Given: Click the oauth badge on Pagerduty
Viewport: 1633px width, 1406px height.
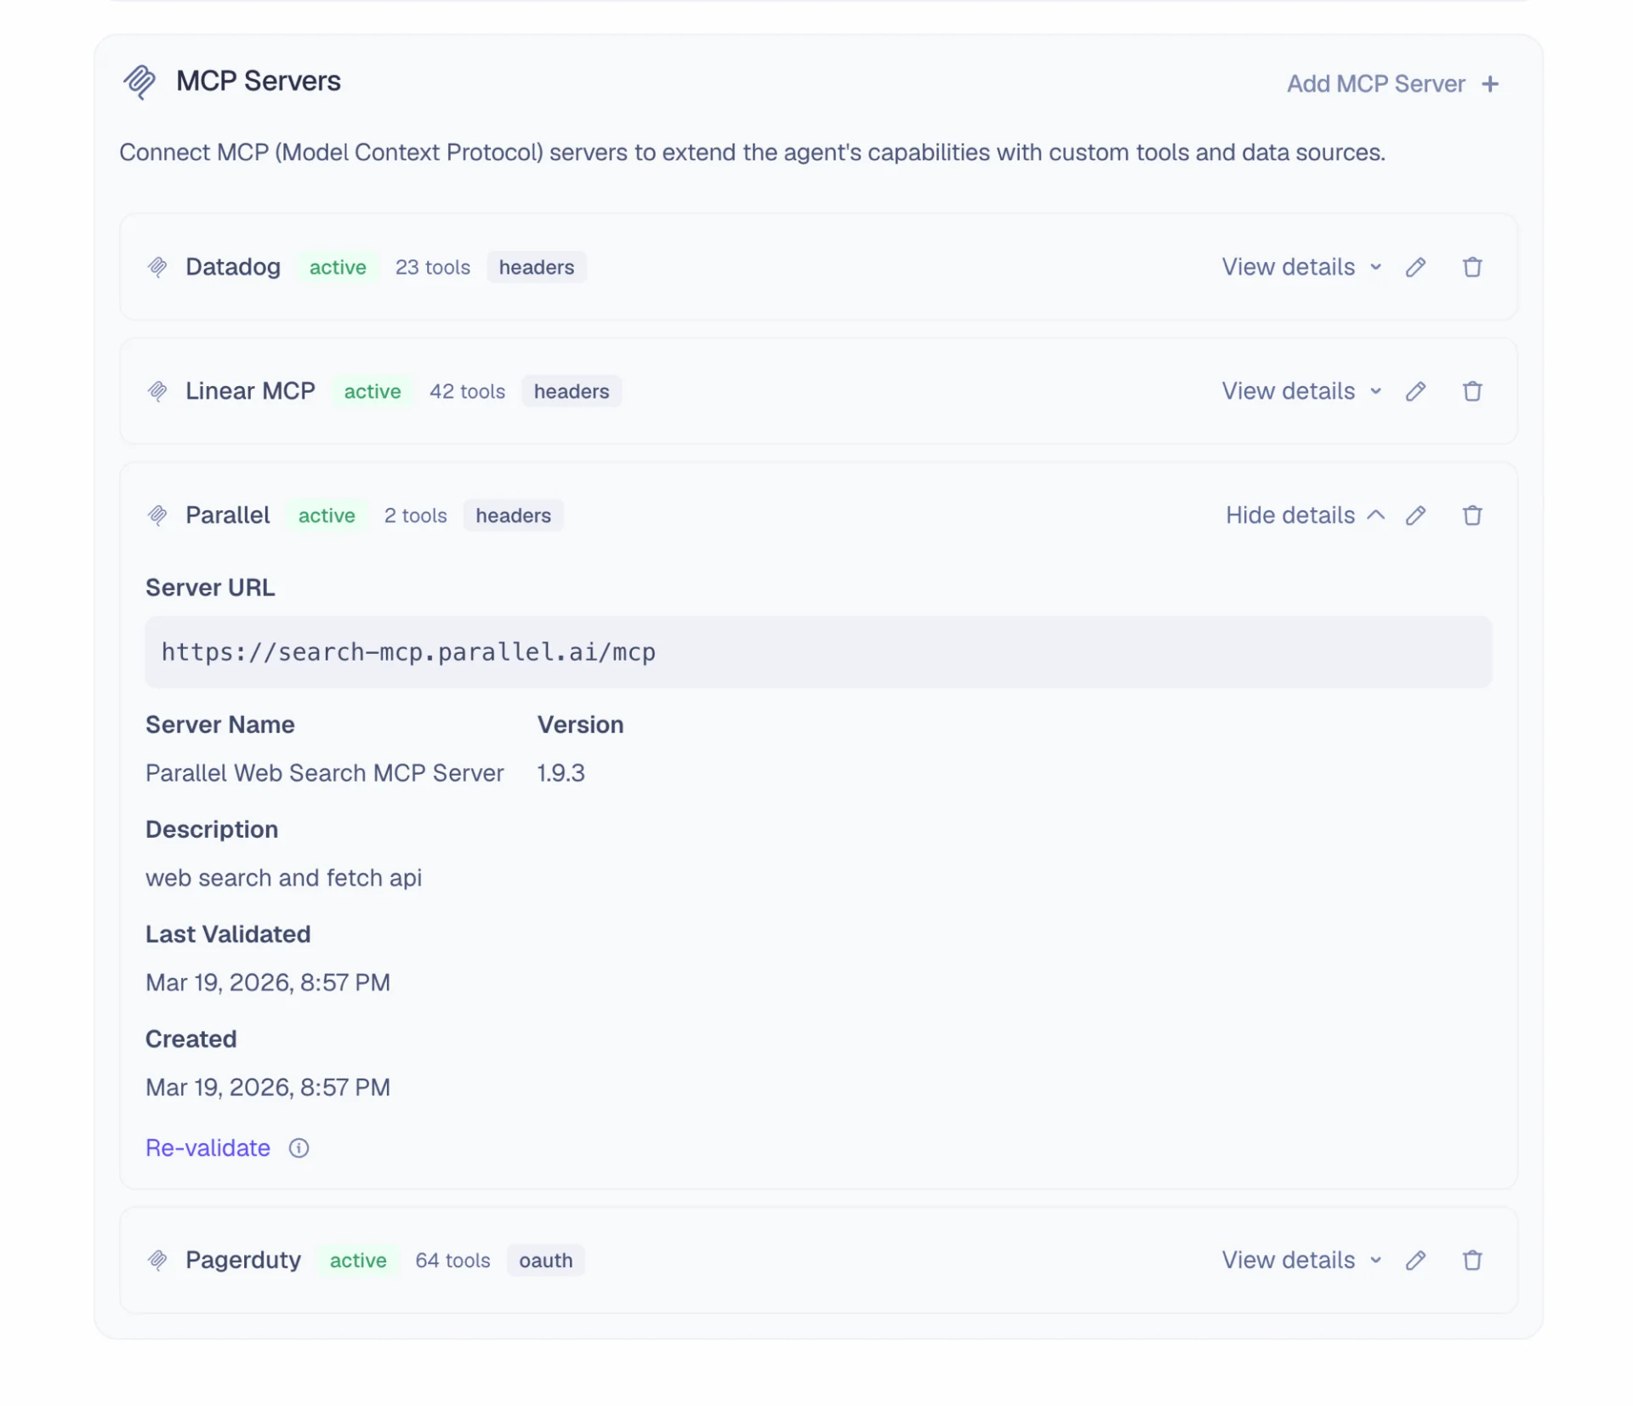Looking at the screenshot, I should click(545, 1261).
